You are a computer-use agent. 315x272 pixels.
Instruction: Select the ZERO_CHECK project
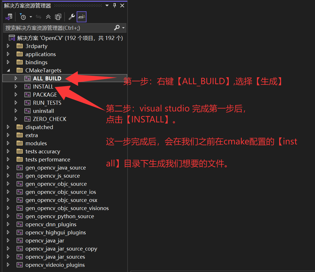[x=49, y=119]
